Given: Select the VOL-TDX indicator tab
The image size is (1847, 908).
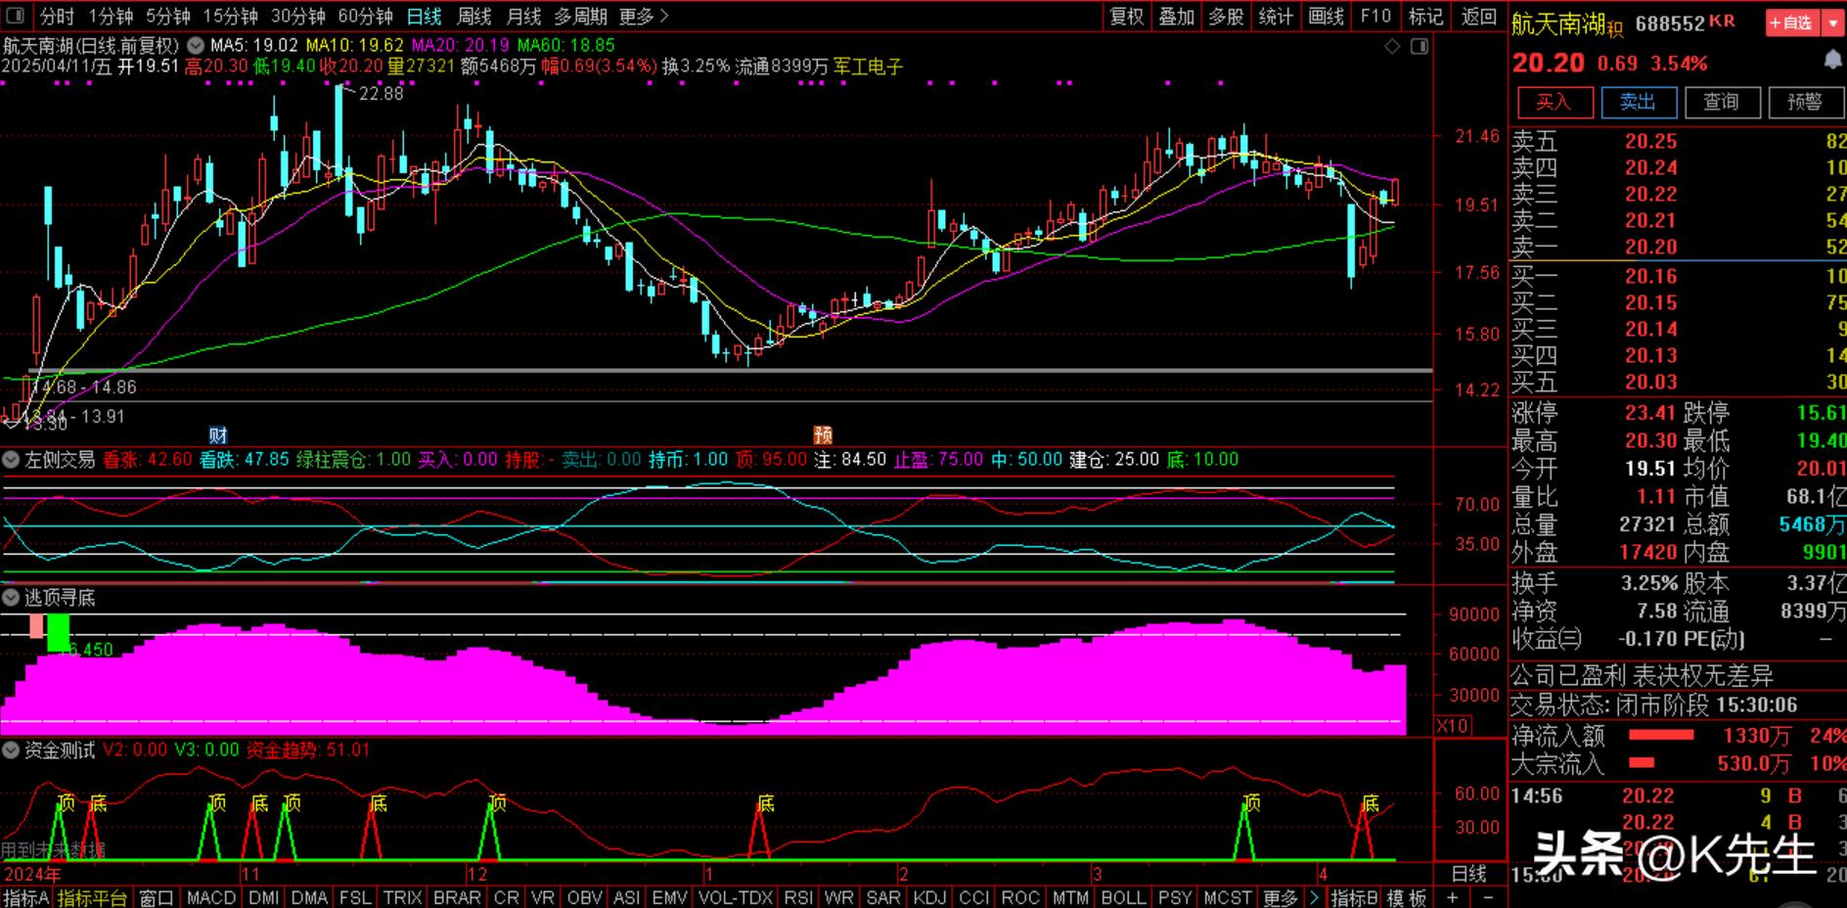Looking at the screenshot, I should (x=735, y=897).
